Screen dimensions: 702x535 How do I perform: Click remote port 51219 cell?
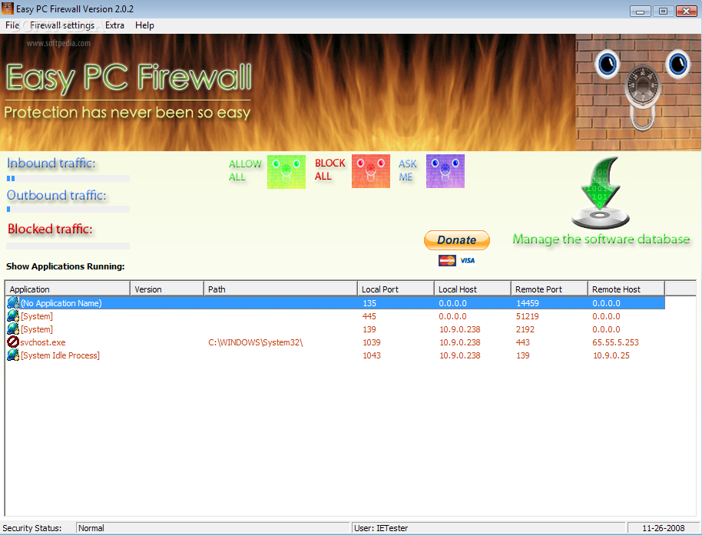(528, 316)
